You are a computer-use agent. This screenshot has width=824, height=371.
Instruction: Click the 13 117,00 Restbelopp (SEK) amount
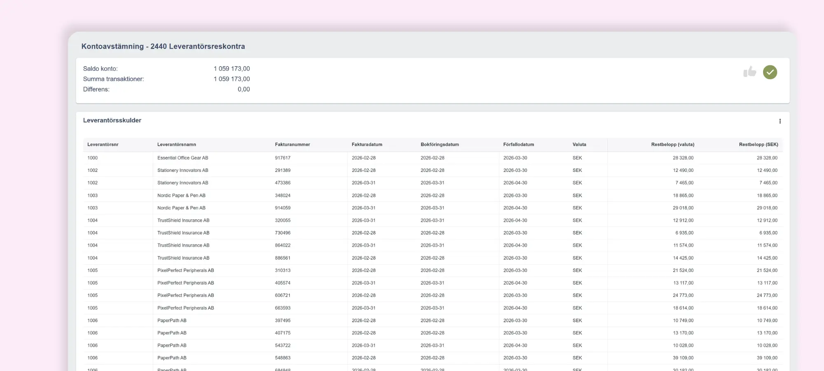point(767,283)
